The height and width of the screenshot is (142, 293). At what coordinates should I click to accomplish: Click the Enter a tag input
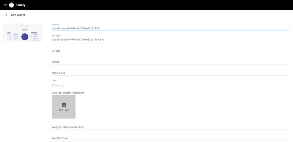170,85
